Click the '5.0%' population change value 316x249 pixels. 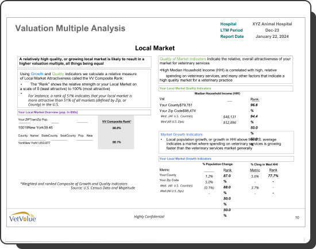pyautogui.click(x=209, y=182)
